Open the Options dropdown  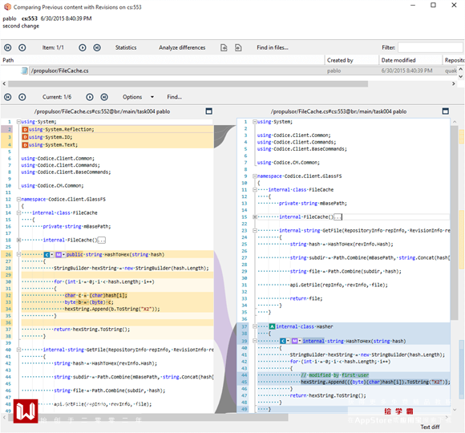point(138,97)
